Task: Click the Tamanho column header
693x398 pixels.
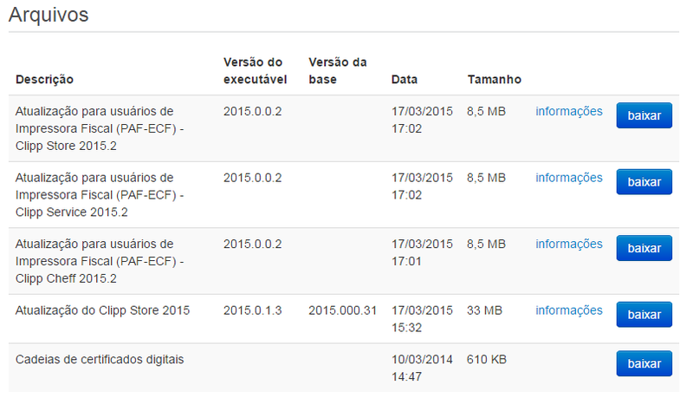Action: coord(494,80)
